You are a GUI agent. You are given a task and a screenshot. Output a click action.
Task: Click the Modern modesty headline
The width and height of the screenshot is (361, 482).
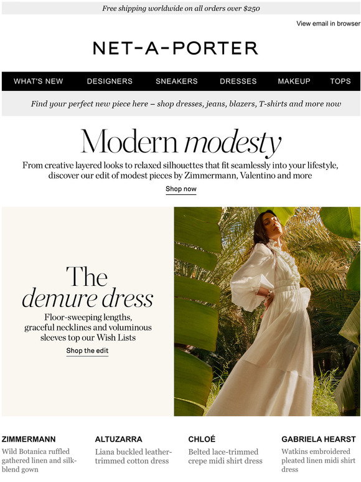pos(181,142)
